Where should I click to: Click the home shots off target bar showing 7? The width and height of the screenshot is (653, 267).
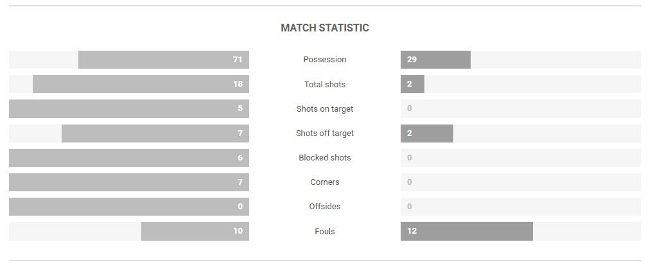(155, 133)
